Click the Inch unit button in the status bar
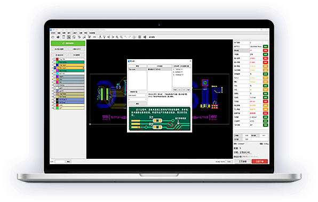 [x=229, y=161]
